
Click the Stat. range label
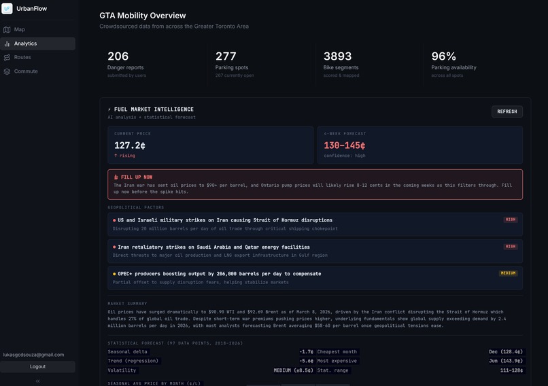click(x=332, y=370)
